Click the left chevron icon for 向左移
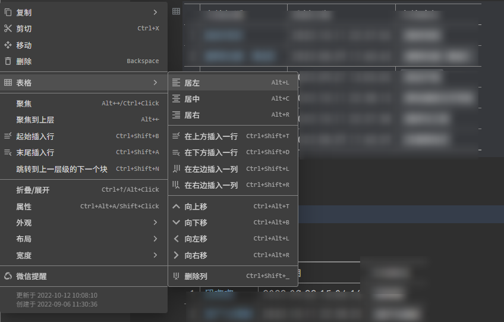The image size is (504, 322). click(176, 239)
